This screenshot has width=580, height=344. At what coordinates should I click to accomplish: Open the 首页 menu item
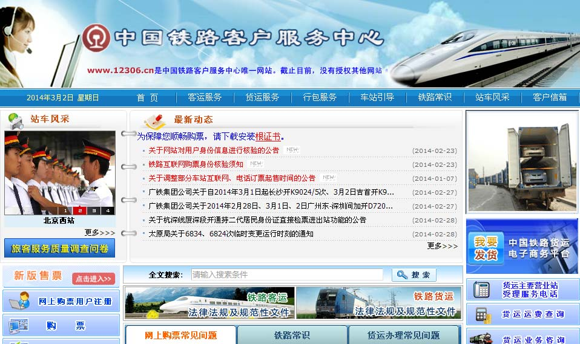coord(147,97)
